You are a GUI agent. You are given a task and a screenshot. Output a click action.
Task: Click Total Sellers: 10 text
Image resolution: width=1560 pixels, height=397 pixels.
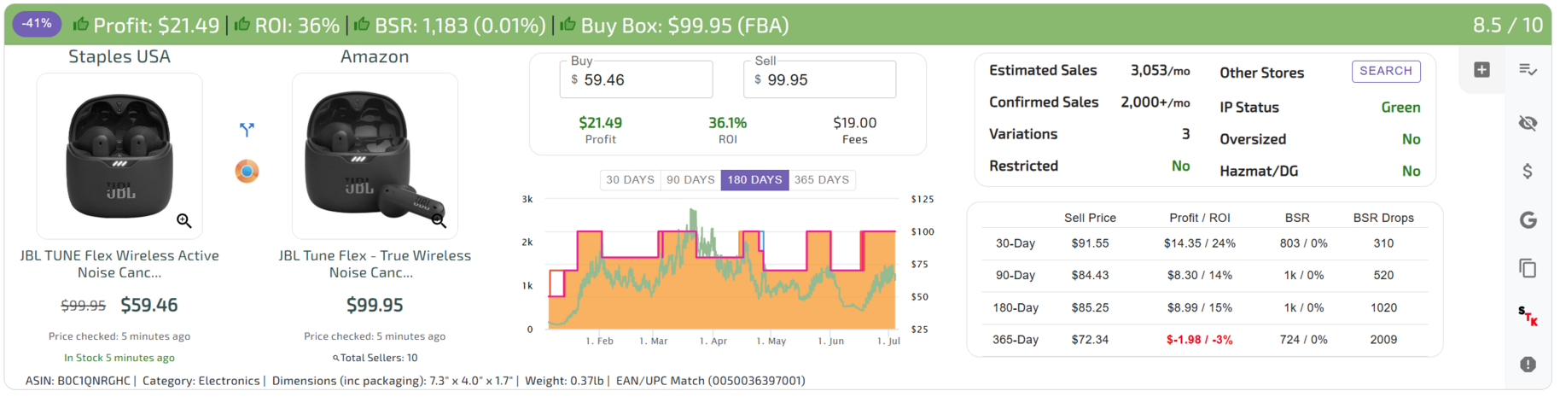(379, 359)
